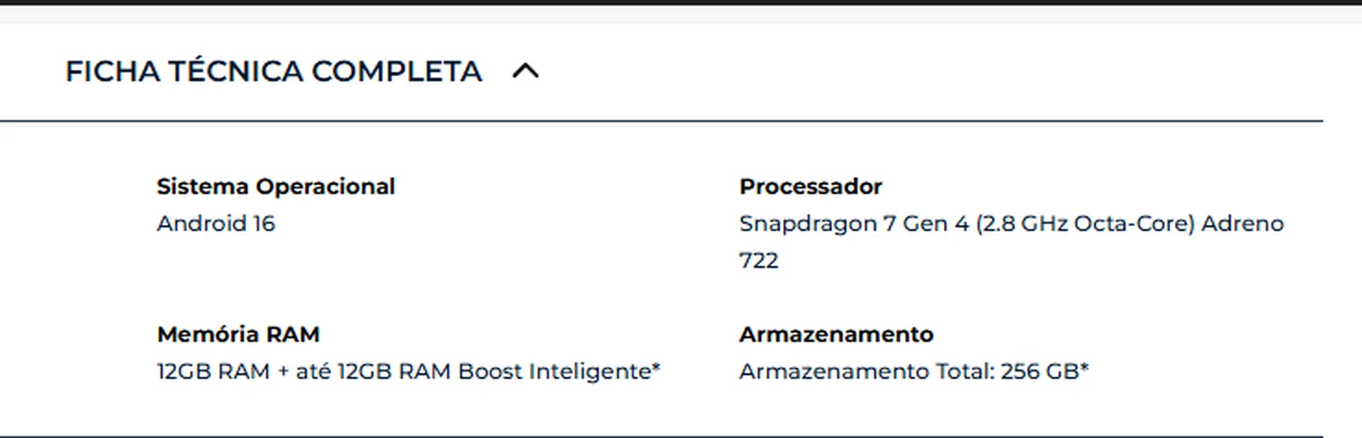This screenshot has width=1362, height=438.
Task: Click the asterisk after Inteligente
Action: pos(656,369)
